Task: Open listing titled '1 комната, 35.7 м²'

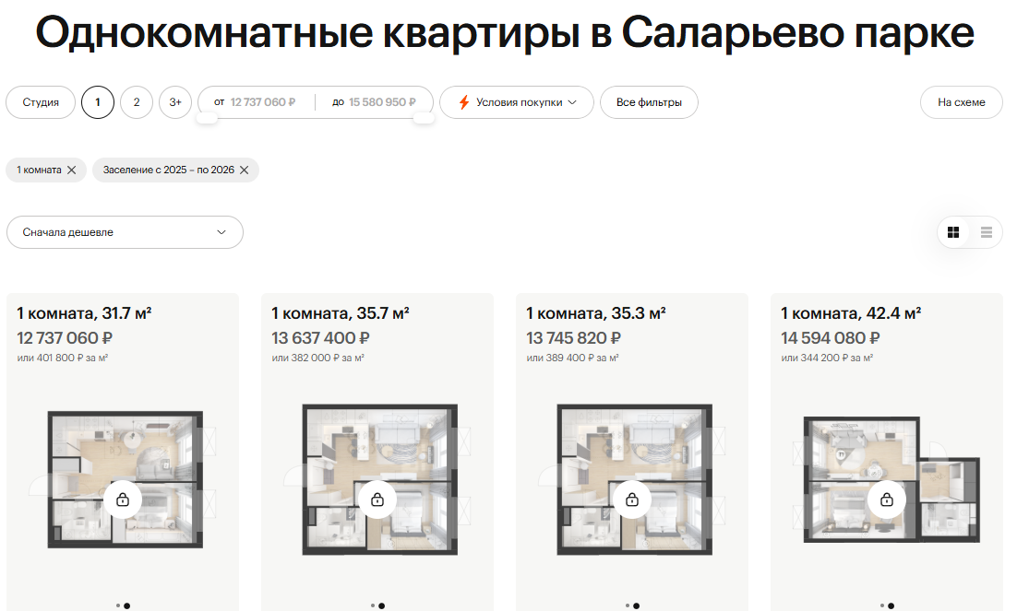Action: pos(341,313)
